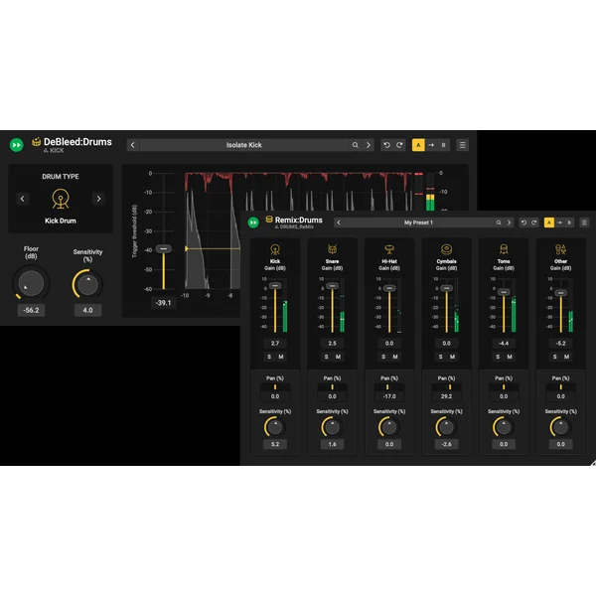Click the threshold value field -39.1
The image size is (596, 596).
point(164,303)
